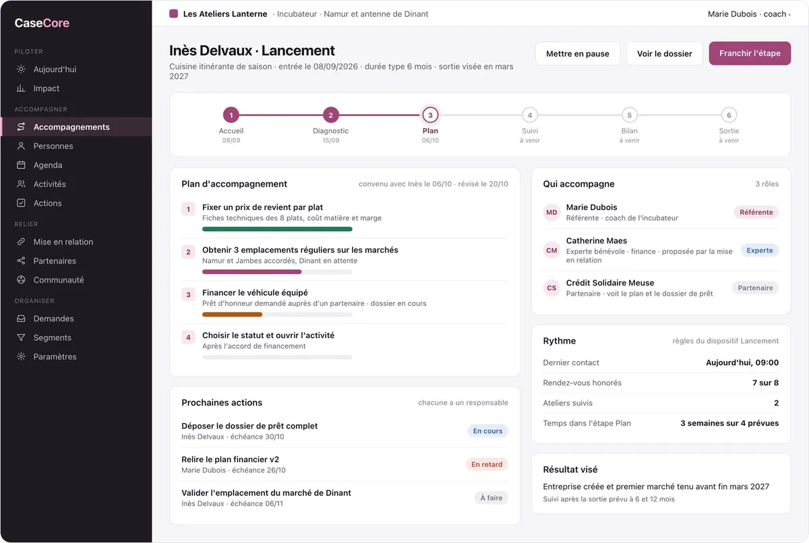Image resolution: width=809 pixels, height=543 pixels.
Task: Click the Mettre en pause button
Action: tap(578, 53)
